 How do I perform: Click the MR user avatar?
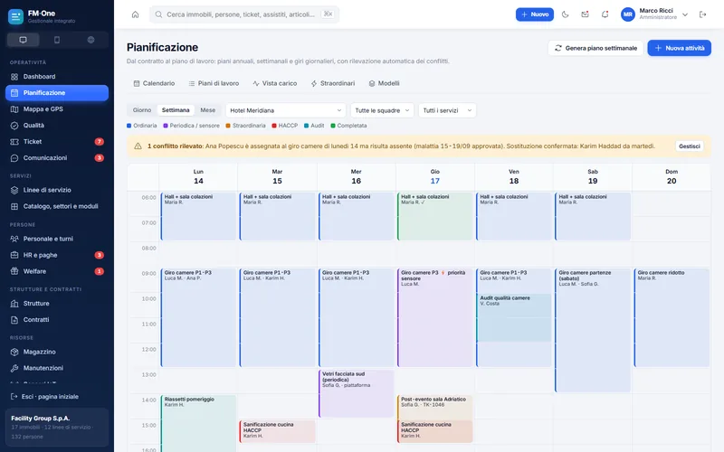coord(627,14)
